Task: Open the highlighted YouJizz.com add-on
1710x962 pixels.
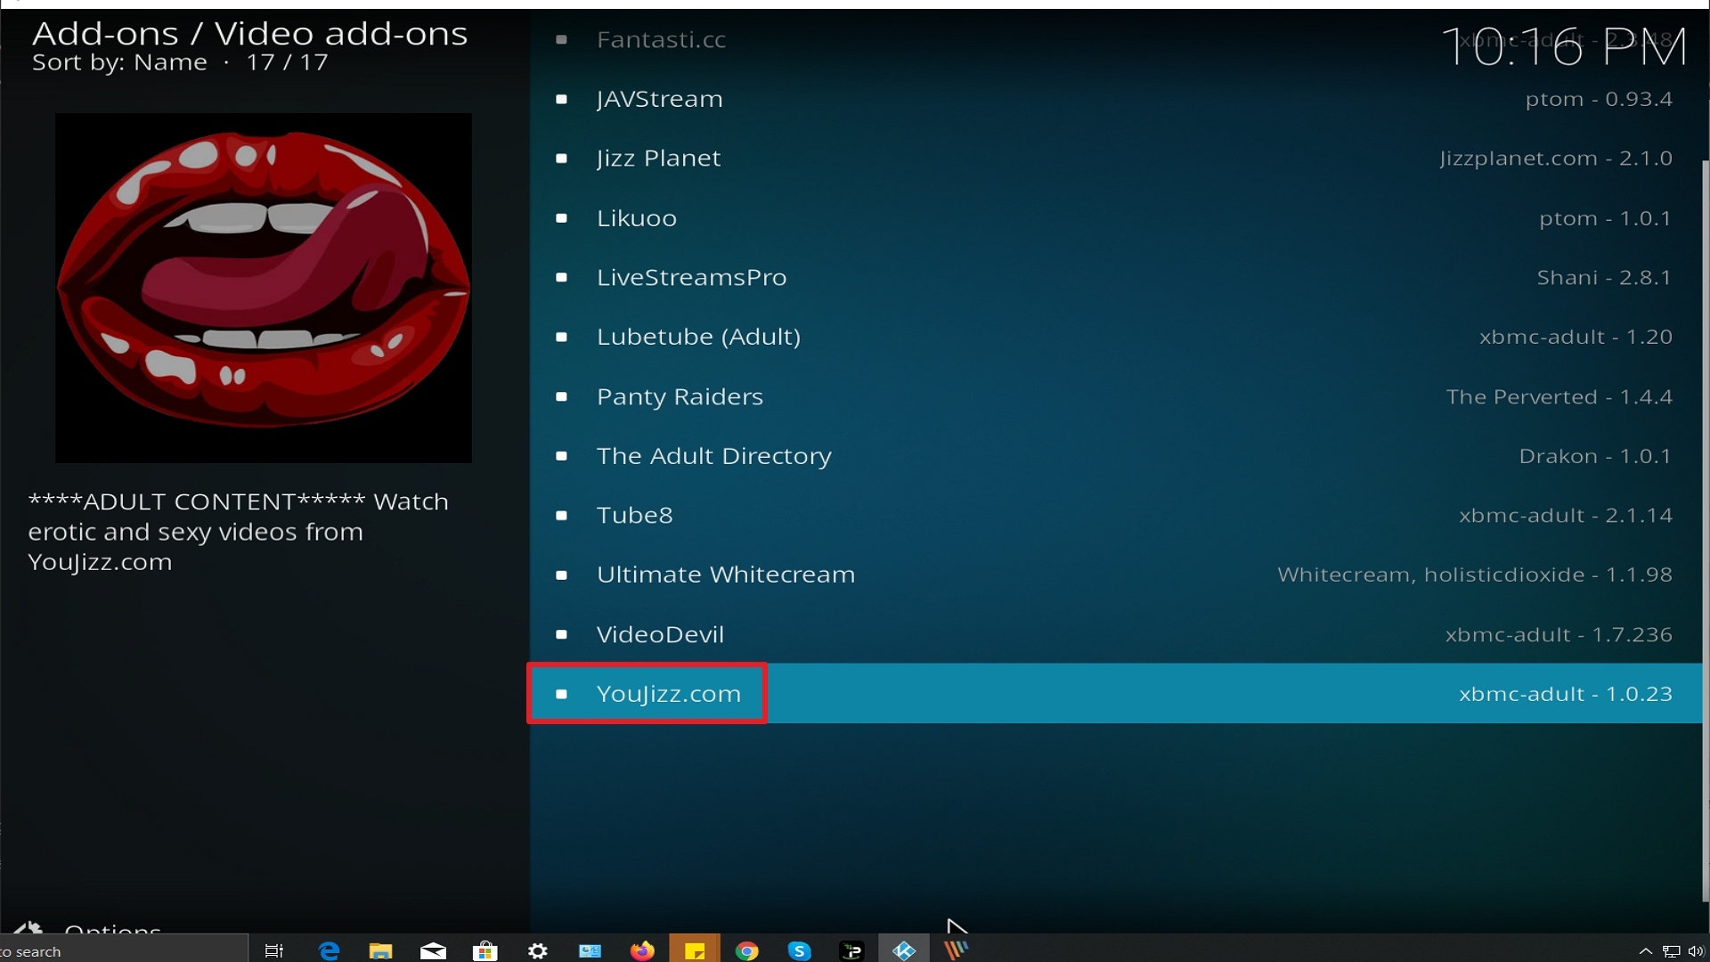Action: pos(1115,693)
